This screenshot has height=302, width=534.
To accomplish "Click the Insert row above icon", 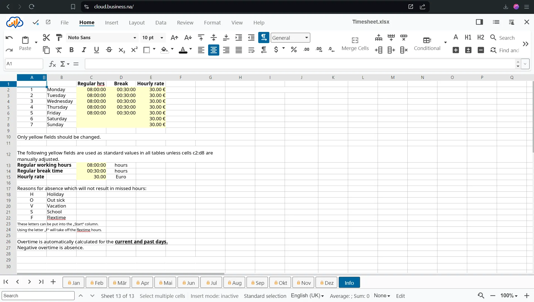I will pos(379,38).
